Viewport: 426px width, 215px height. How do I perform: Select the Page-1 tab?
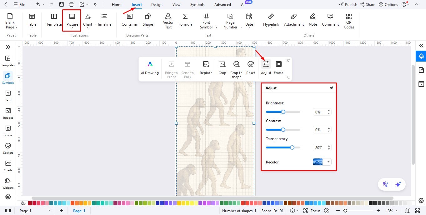click(x=79, y=211)
